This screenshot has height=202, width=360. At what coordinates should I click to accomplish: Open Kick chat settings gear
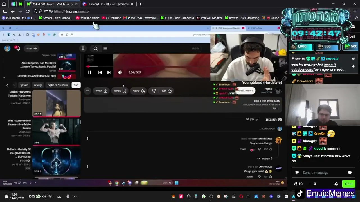point(336,184)
